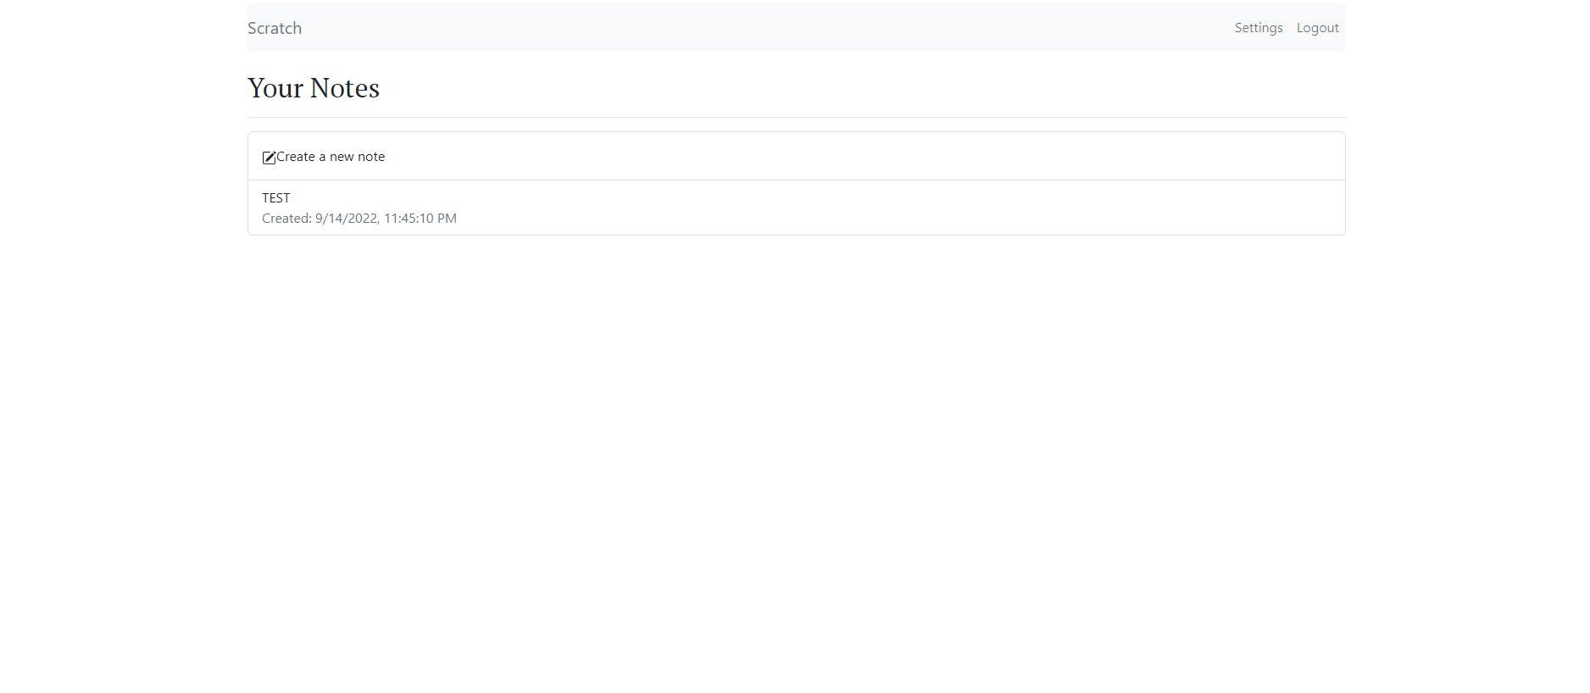Open the TEST note
1590x693 pixels.
(x=276, y=197)
